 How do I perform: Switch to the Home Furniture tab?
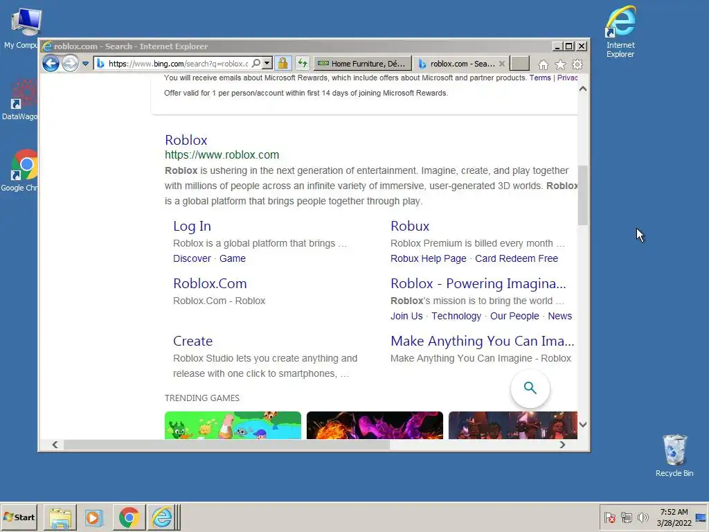(362, 64)
